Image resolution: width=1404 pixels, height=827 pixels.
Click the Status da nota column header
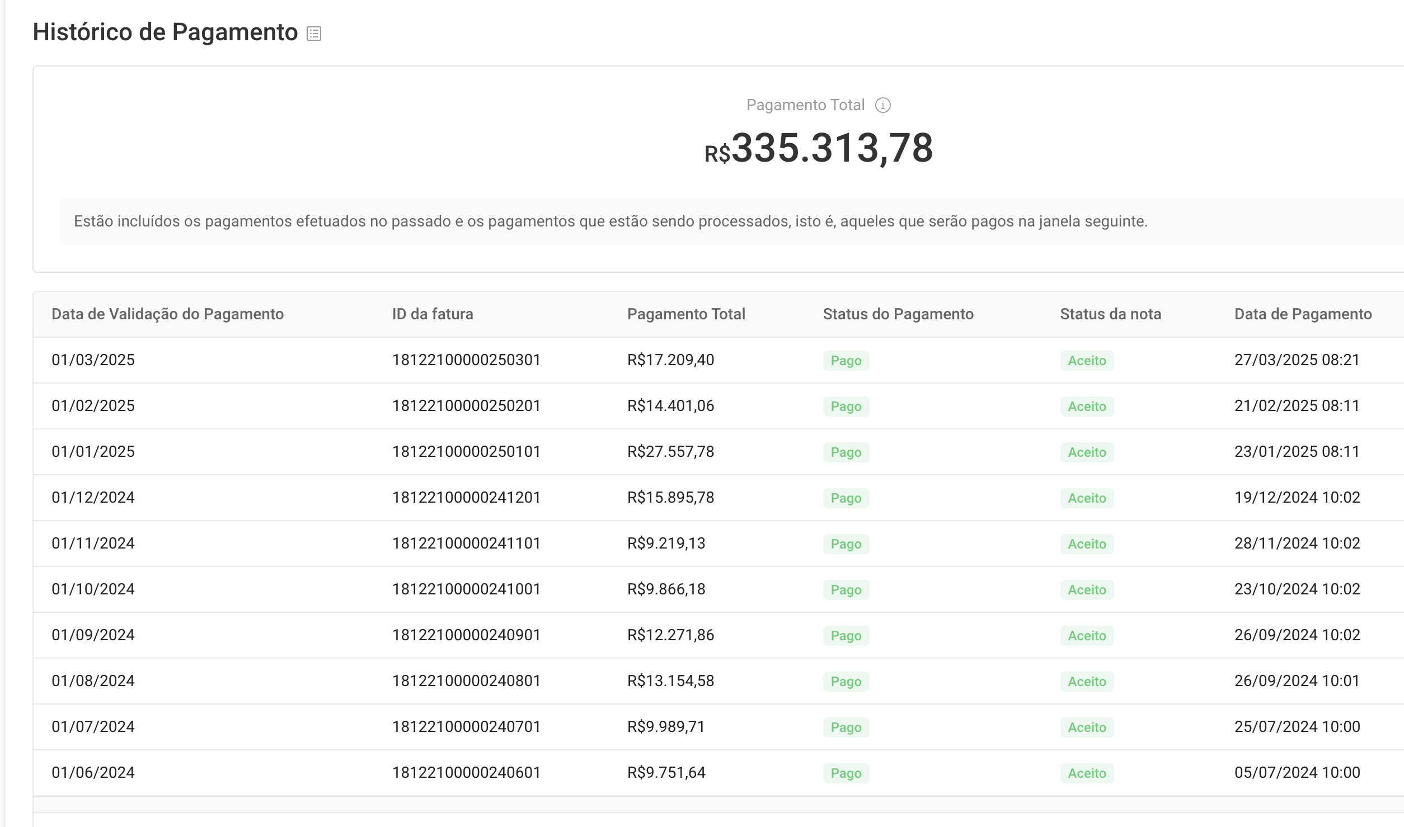tap(1110, 314)
